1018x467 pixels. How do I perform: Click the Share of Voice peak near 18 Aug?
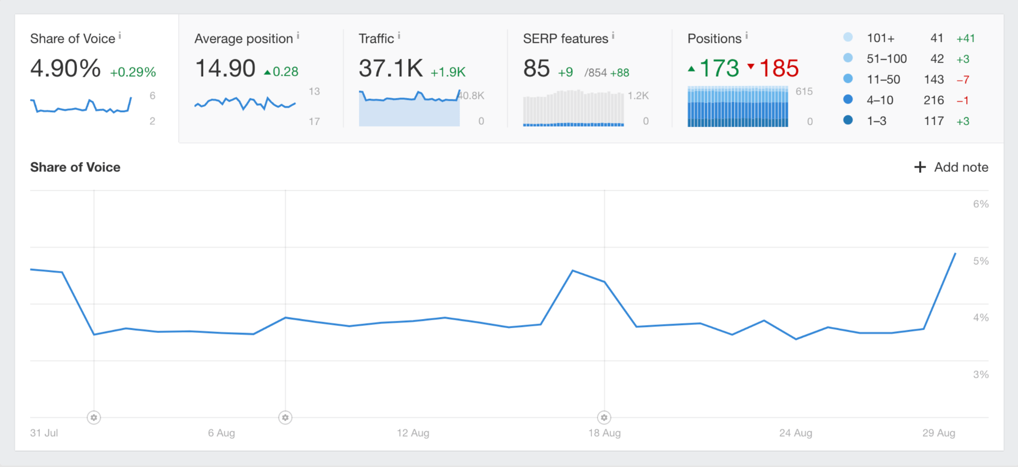tap(573, 271)
